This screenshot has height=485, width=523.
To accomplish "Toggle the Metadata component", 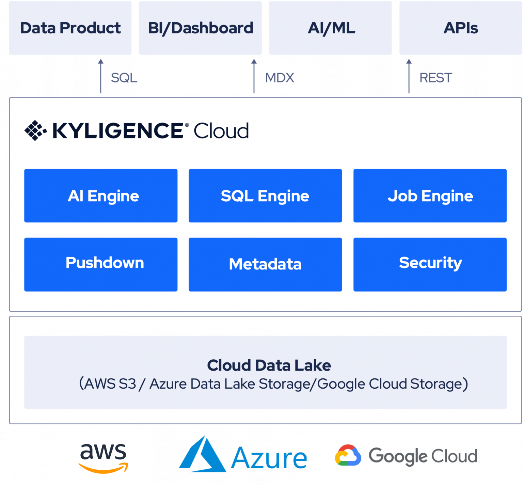I will [265, 264].
